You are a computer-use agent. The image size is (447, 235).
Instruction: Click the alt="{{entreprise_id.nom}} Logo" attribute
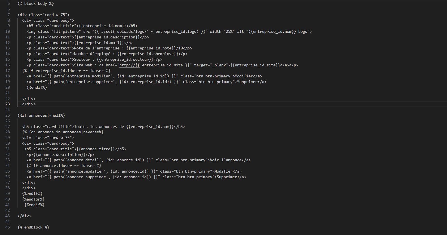tap(273, 31)
